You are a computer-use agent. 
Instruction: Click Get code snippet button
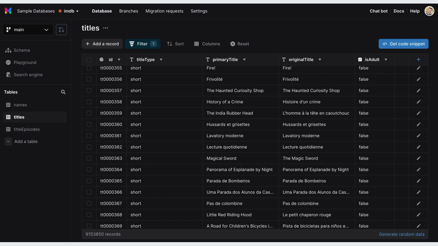tap(403, 44)
